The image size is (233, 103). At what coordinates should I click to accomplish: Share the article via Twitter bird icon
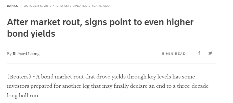tap(210, 54)
